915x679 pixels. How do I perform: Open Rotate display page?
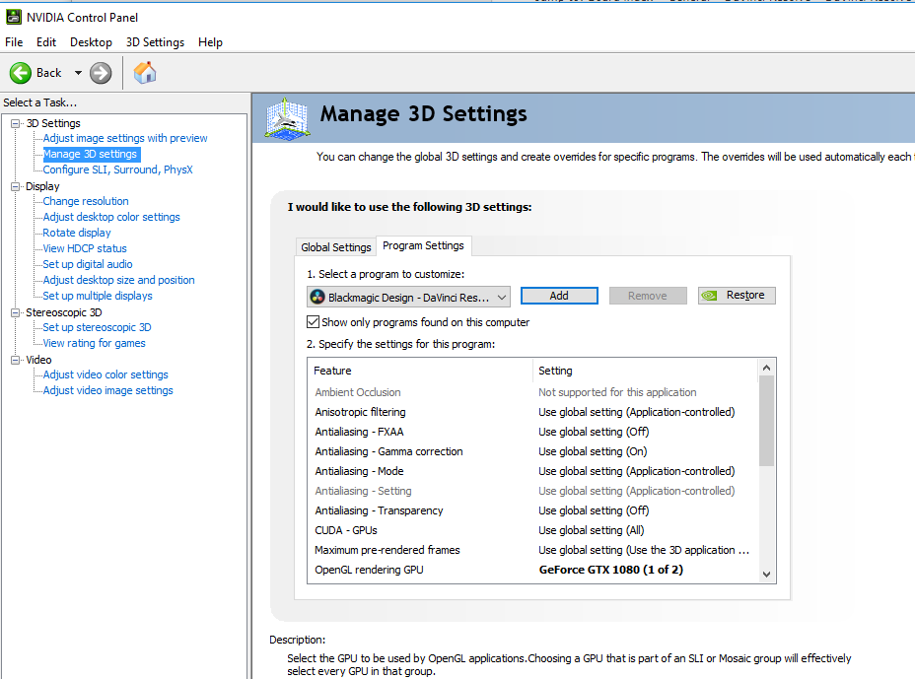[x=77, y=233]
